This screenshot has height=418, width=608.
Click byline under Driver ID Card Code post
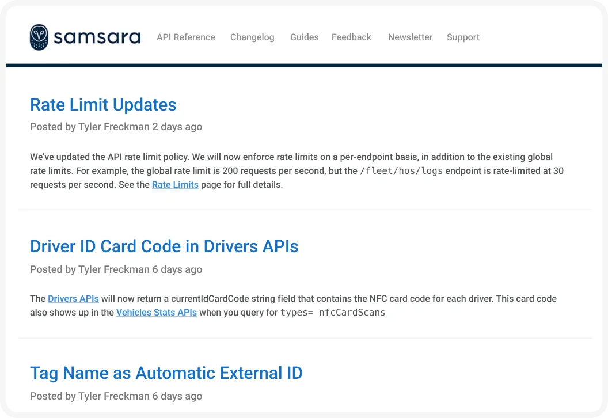tap(116, 269)
